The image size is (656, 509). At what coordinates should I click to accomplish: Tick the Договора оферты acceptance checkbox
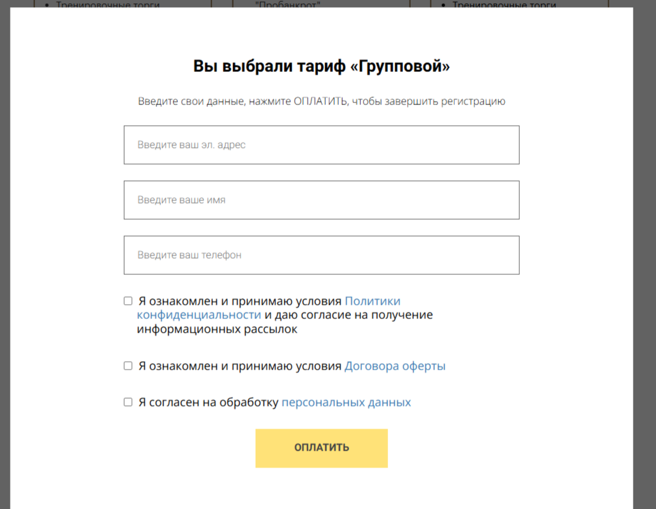pos(128,366)
